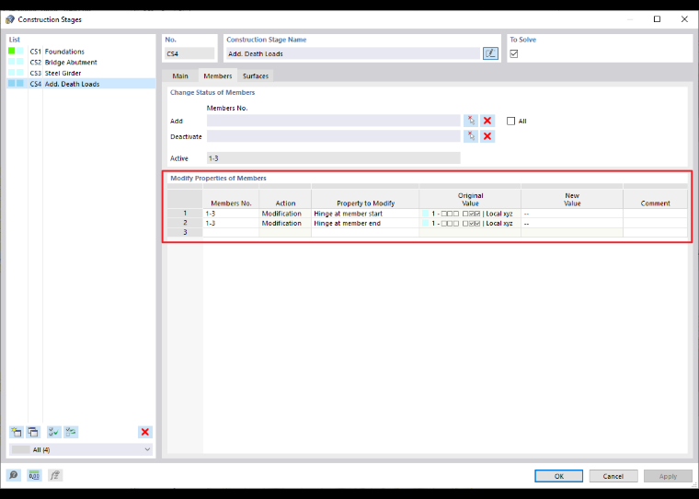This screenshot has height=499, width=699.
Task: Click the Members No. cell in row 1
Action: click(x=231, y=214)
